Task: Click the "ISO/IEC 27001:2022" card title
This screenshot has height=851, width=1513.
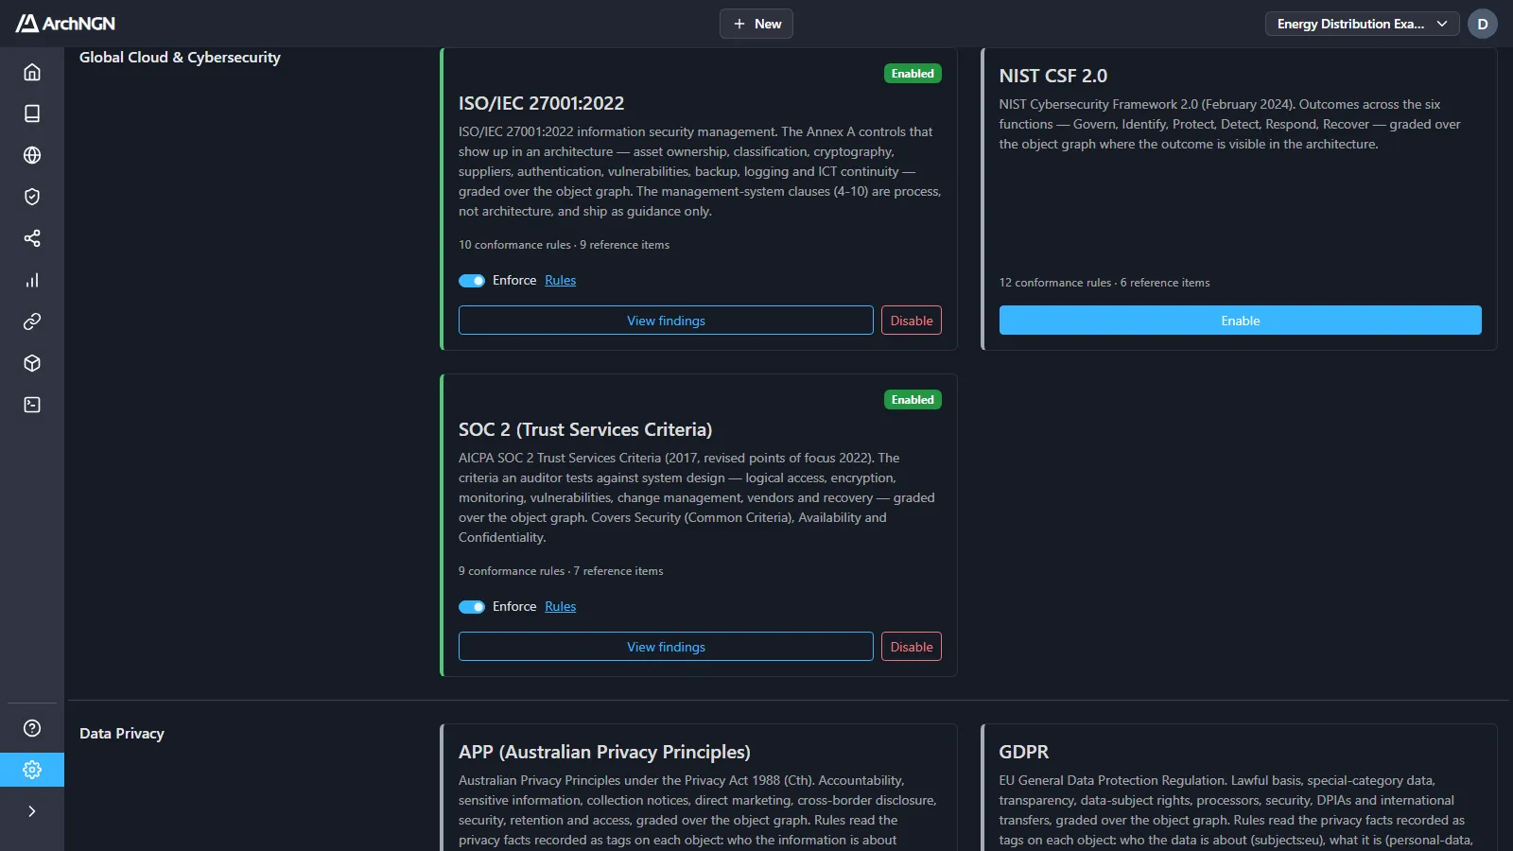Action: pos(542,103)
